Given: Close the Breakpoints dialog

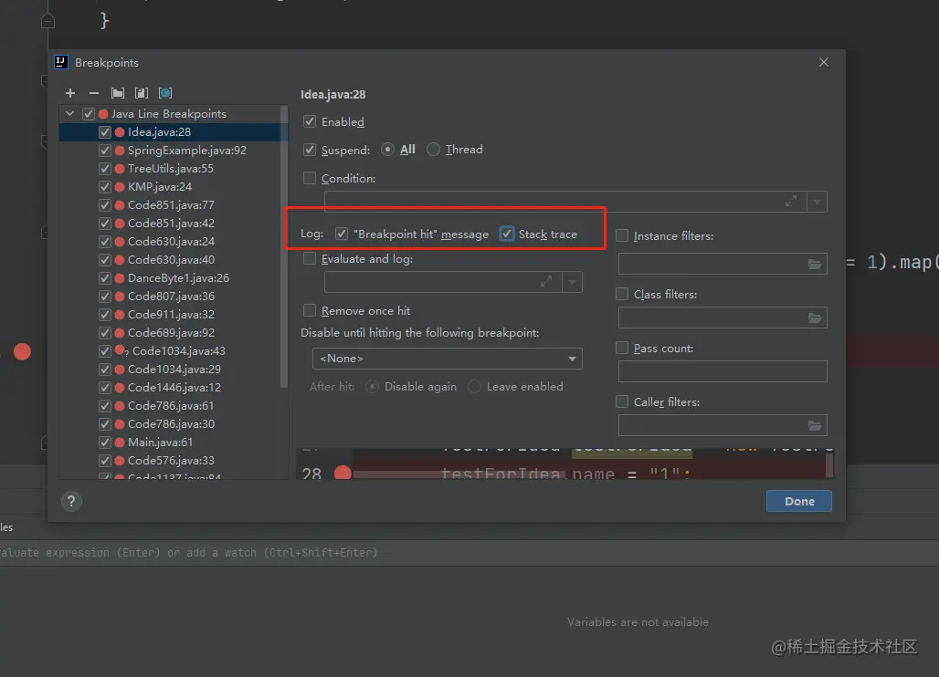Looking at the screenshot, I should (824, 62).
